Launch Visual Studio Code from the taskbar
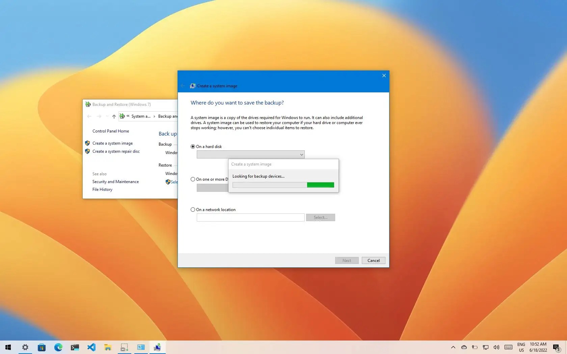Image resolution: width=567 pixels, height=354 pixels. pyautogui.click(x=91, y=347)
